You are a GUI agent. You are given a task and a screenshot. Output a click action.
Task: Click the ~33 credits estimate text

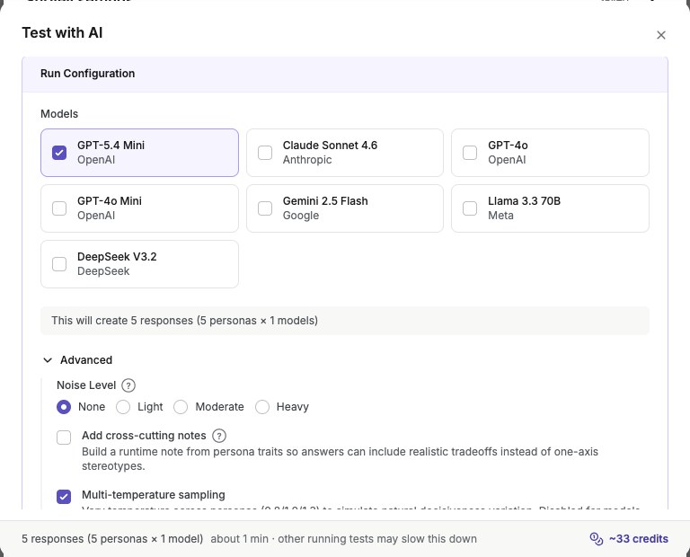pyautogui.click(x=639, y=539)
